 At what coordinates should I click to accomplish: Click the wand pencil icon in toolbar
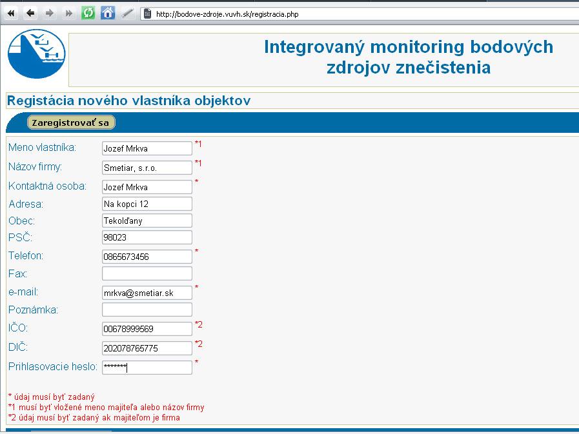click(127, 14)
